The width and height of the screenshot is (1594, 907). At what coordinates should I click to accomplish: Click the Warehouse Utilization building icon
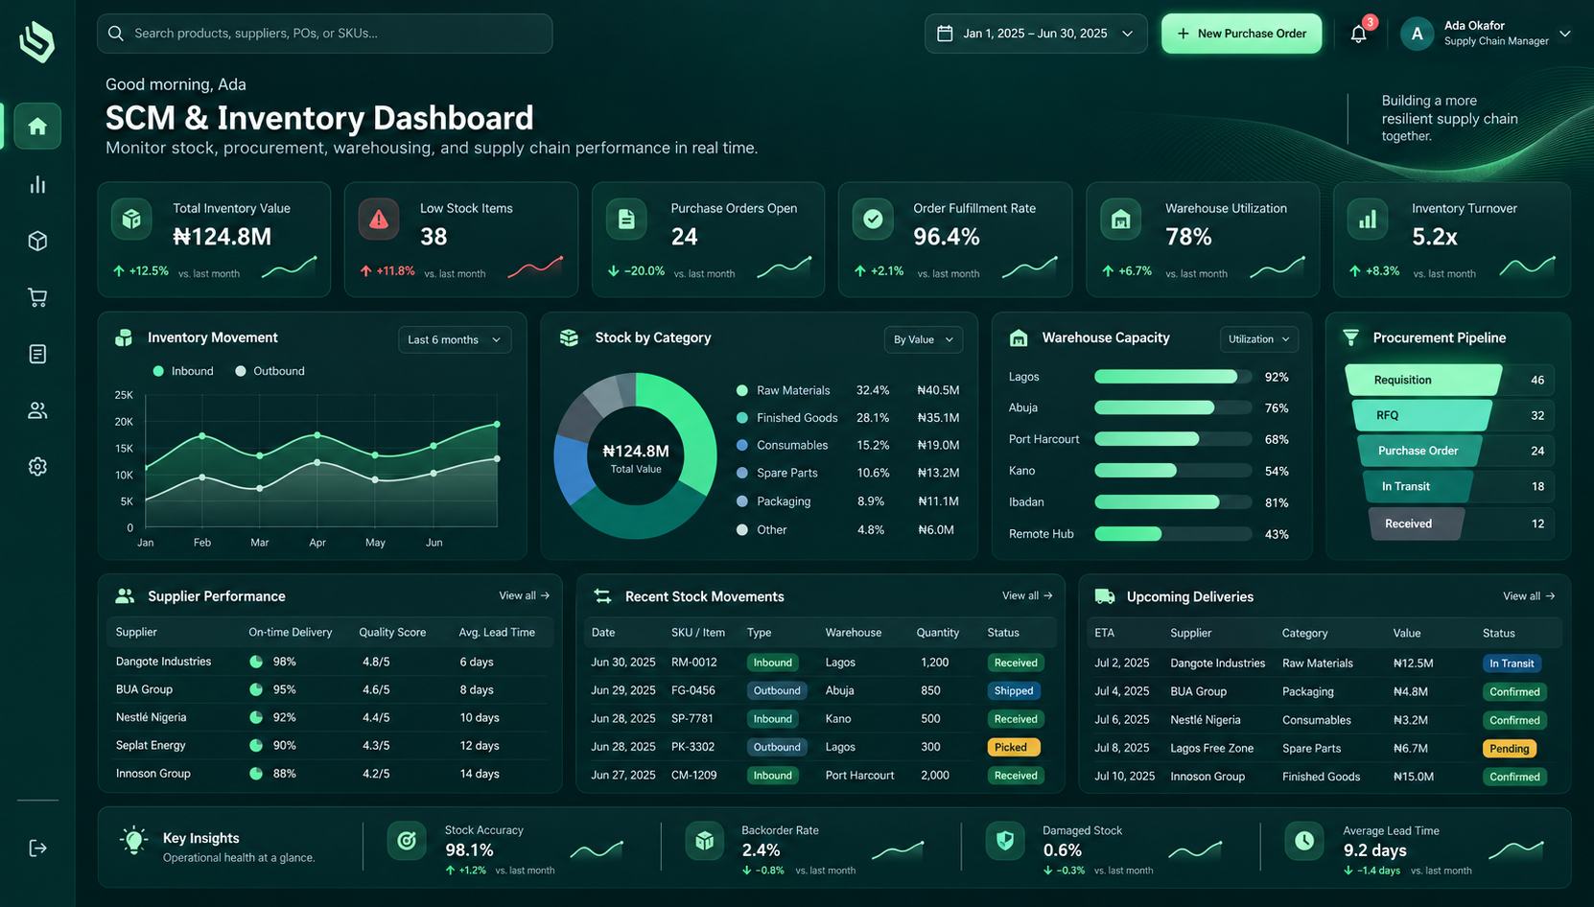(x=1120, y=220)
